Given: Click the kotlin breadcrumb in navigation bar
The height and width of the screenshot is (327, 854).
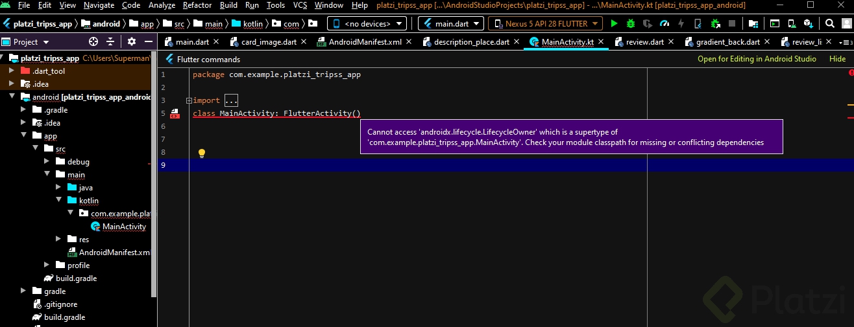Looking at the screenshot, I should tap(247, 24).
